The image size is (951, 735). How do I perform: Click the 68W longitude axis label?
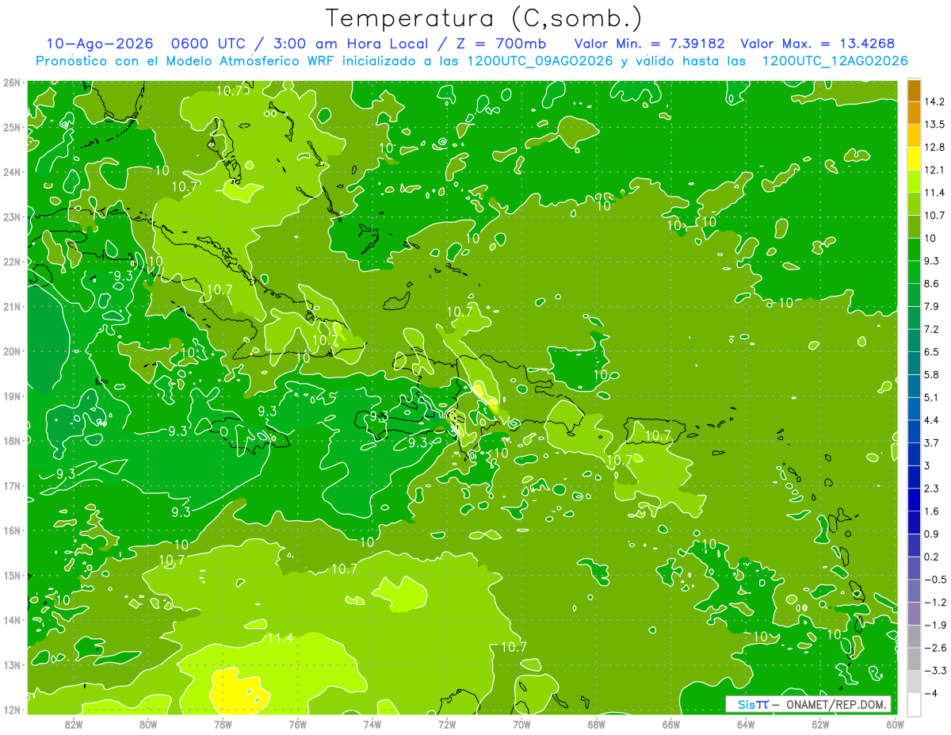pos(597,724)
